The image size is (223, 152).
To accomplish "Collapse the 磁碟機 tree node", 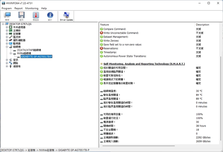I will (x=7, y=47).
